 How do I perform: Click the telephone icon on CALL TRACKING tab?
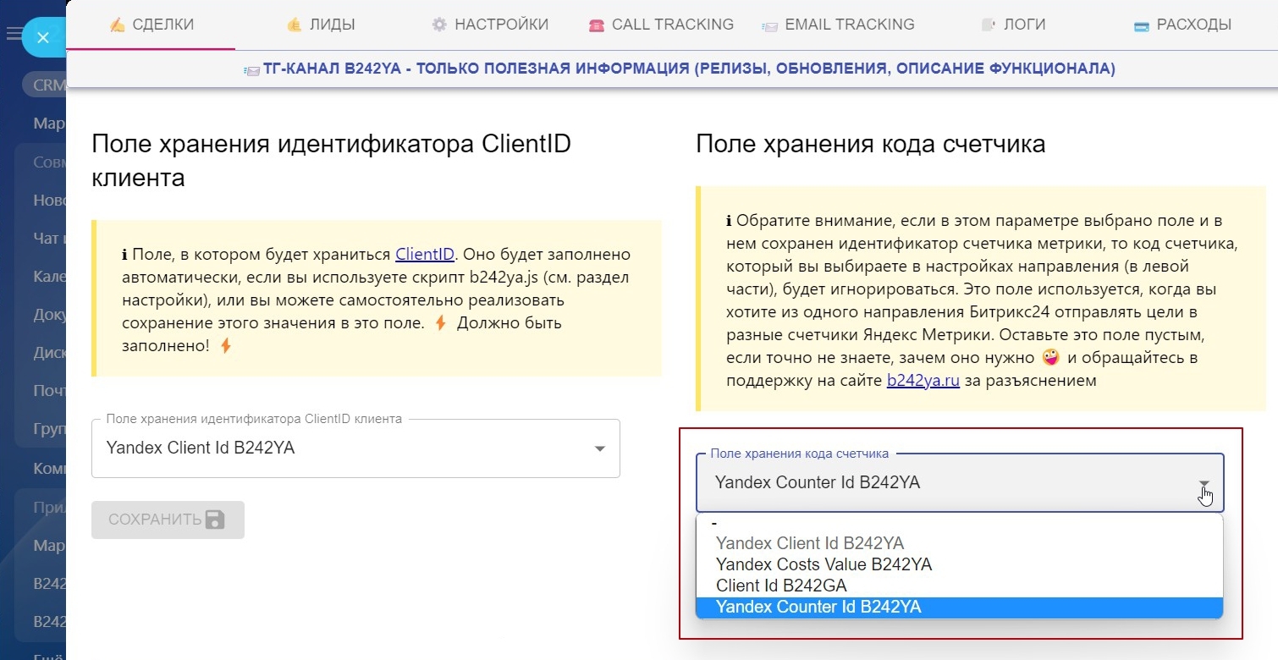pyautogui.click(x=596, y=25)
